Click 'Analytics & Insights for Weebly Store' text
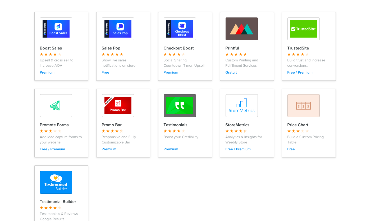Viewport: 380px width, 221px height. (x=244, y=140)
